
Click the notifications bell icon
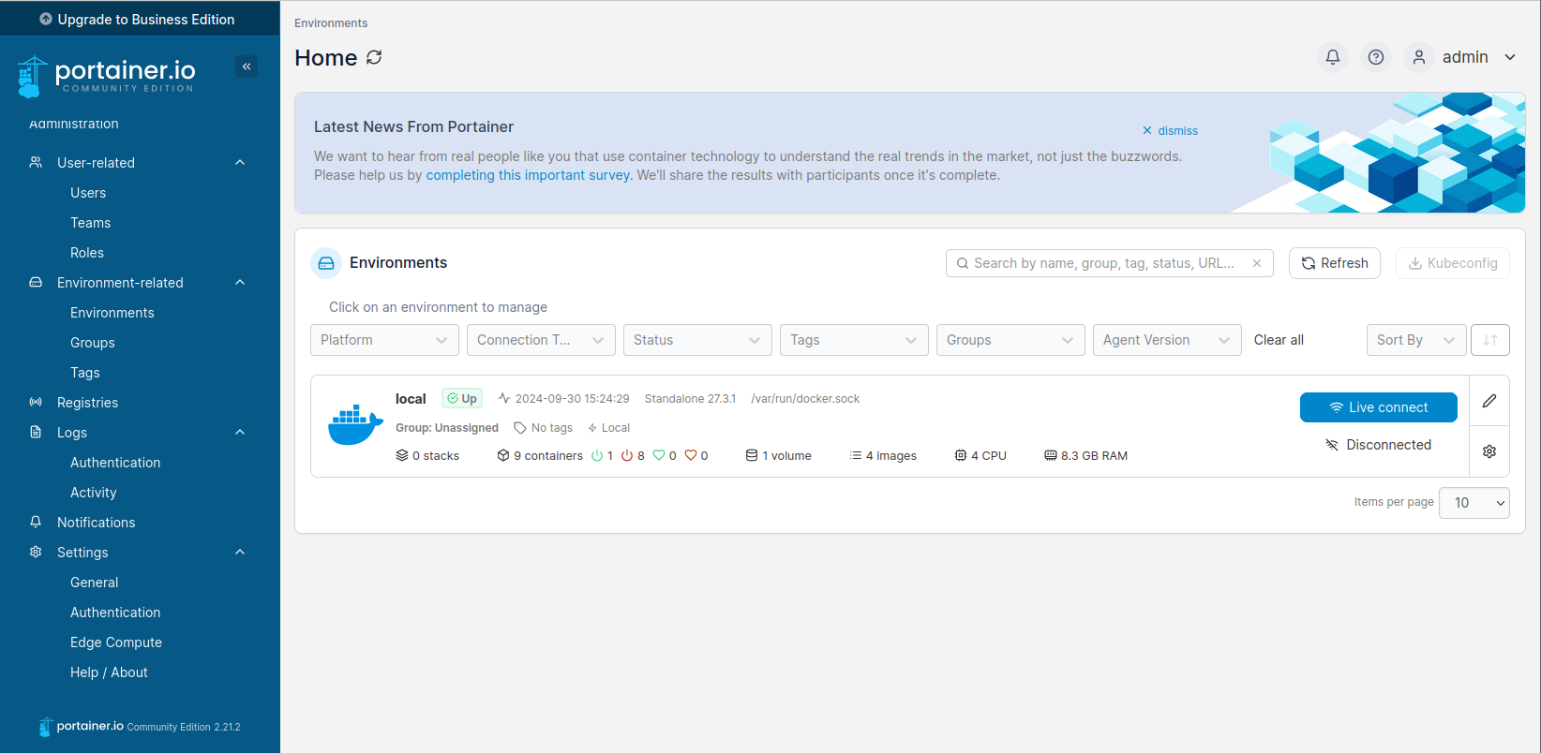1333,57
